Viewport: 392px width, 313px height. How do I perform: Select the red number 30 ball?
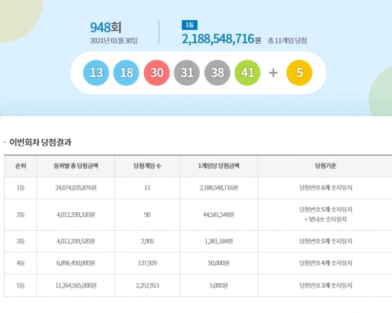coord(157,73)
